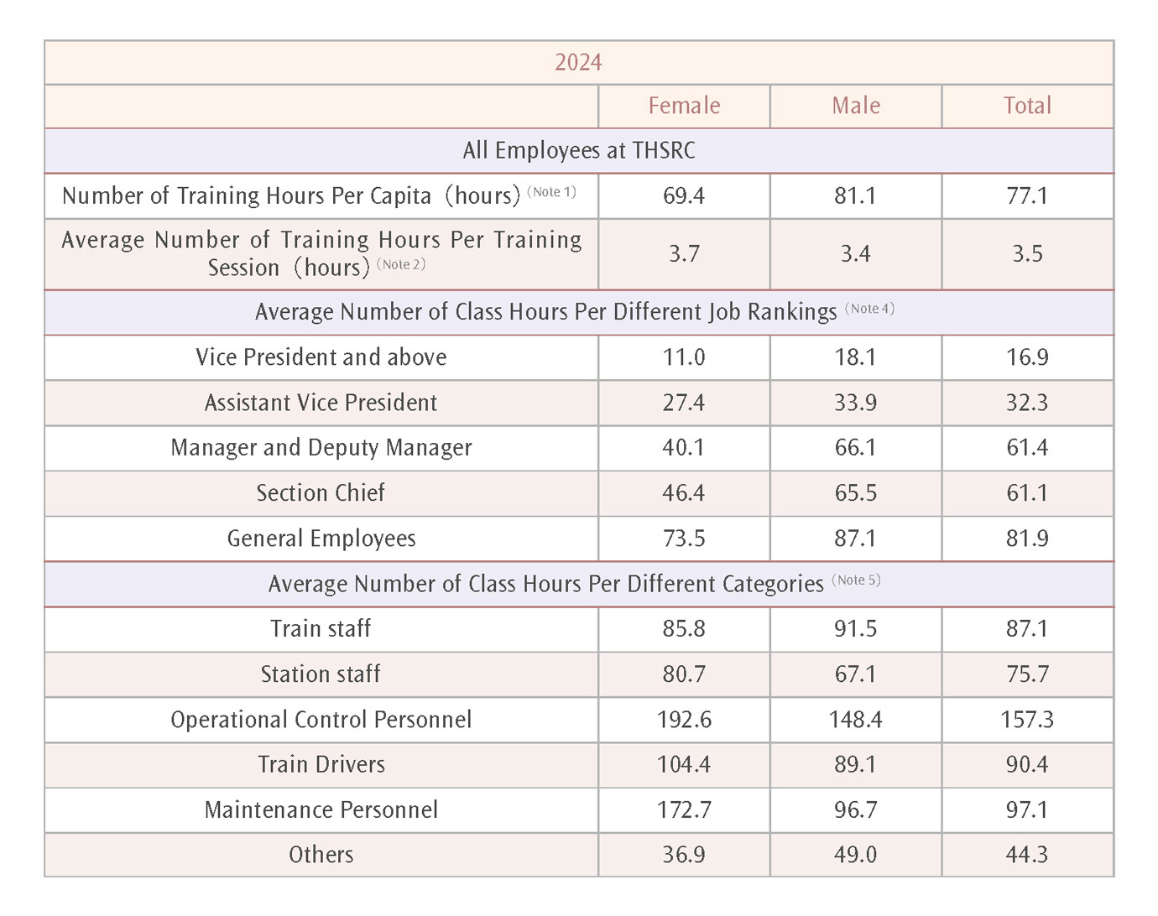Image resolution: width=1158 pixels, height=916 pixels.
Task: Click the 2024 table title header
Action: (578, 63)
